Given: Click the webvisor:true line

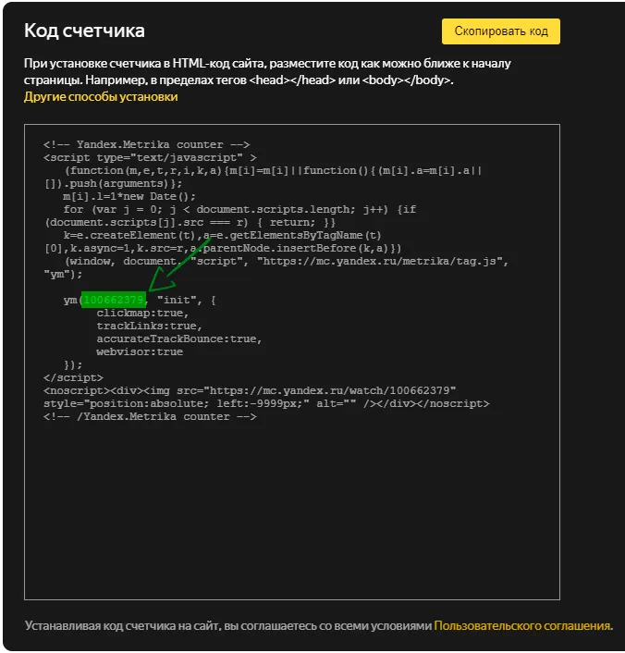Looking at the screenshot, I should point(140,351).
